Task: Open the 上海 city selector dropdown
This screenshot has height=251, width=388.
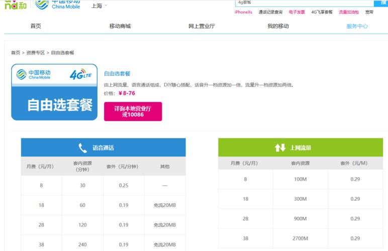Action: 99,6
